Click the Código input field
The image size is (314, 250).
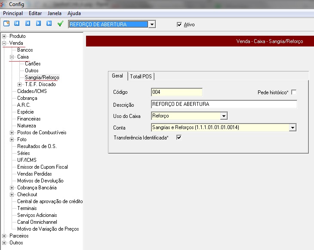177,92
